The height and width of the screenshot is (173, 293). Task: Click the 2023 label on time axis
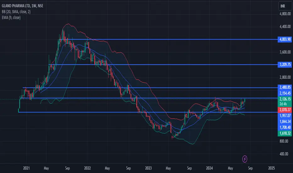click(148, 168)
